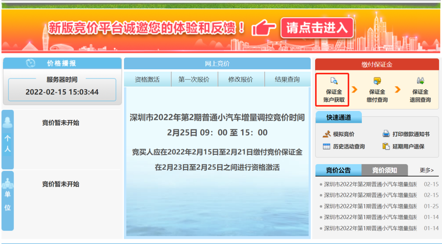Select the 第一次报价 tab
442x244 pixels.
coord(194,79)
